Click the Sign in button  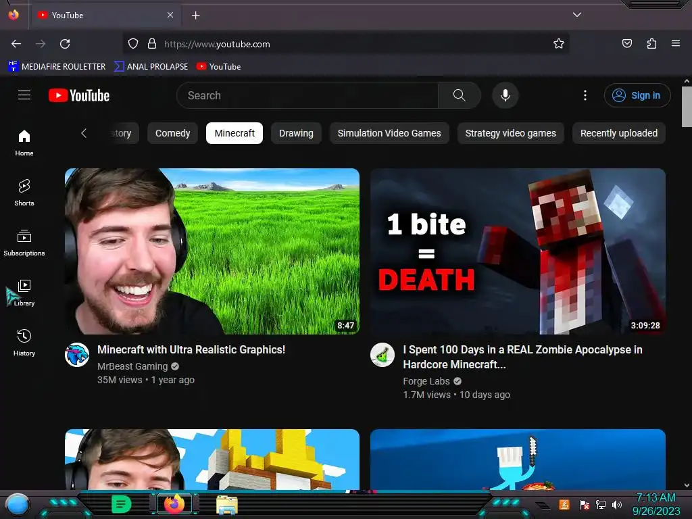coord(637,95)
